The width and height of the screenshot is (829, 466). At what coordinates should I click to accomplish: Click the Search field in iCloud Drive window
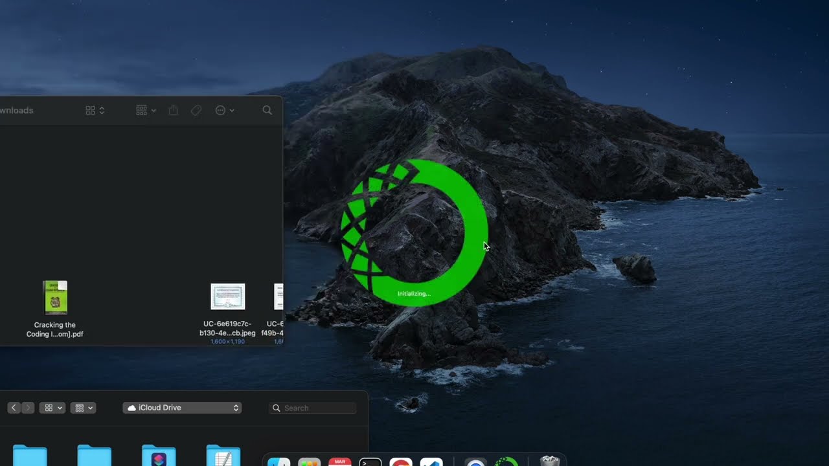tap(313, 408)
